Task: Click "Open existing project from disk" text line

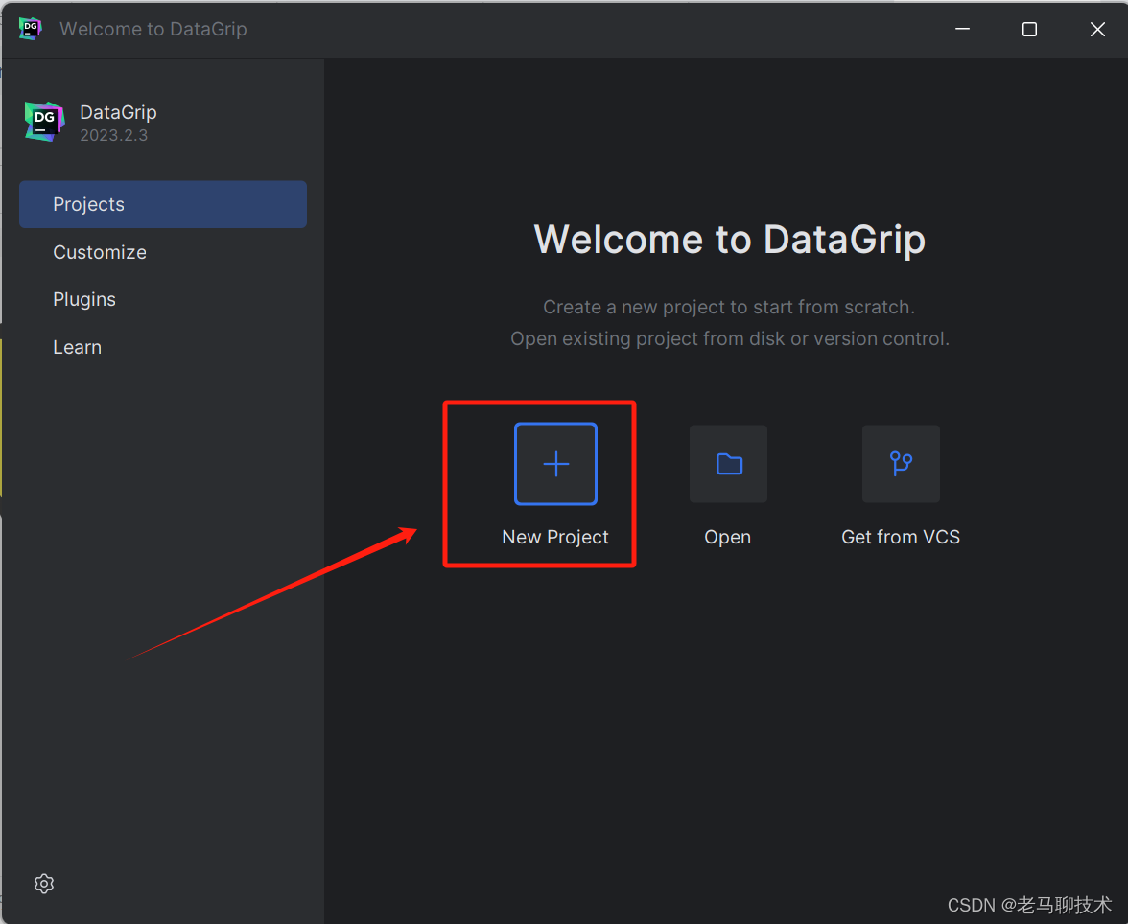Action: (730, 338)
